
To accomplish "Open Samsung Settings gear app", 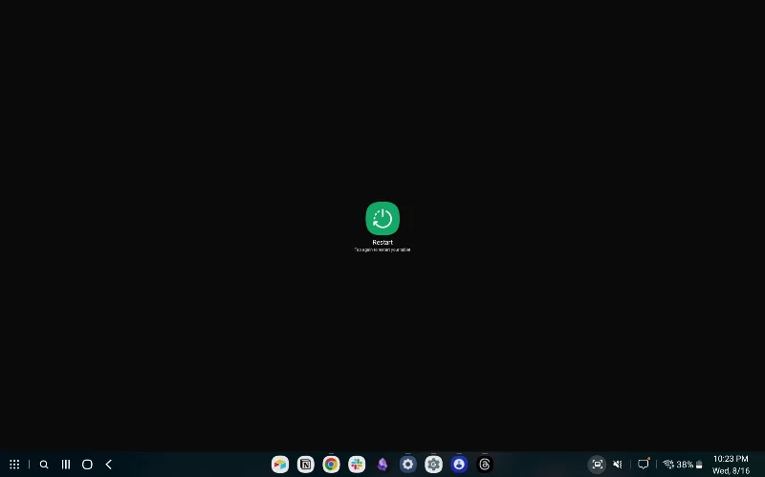I will pos(408,465).
